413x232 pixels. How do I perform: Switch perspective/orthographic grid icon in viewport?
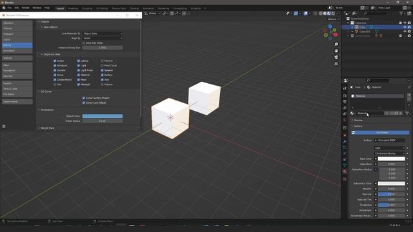click(336, 64)
